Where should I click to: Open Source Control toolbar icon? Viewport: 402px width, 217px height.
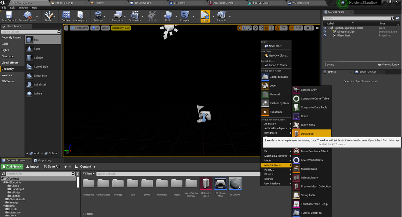coord(27,16)
